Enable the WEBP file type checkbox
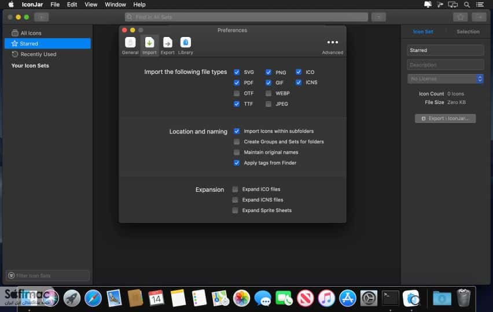Image resolution: width=493 pixels, height=312 pixels. pyautogui.click(x=268, y=93)
